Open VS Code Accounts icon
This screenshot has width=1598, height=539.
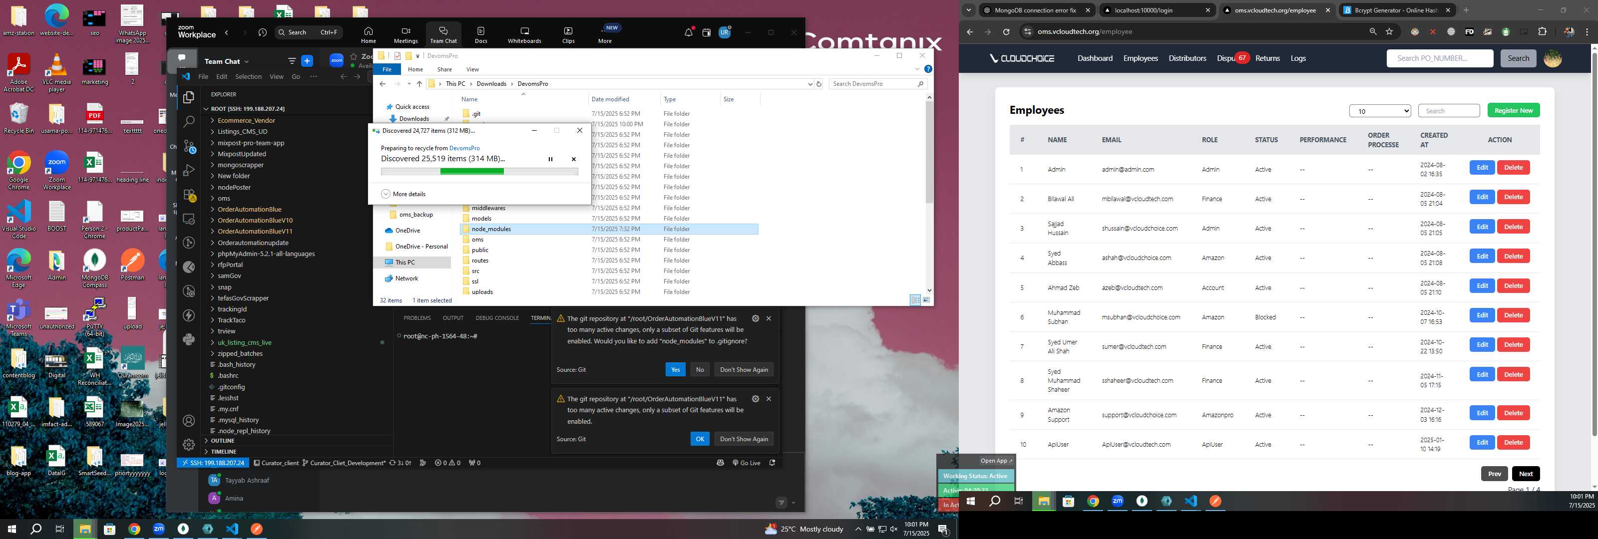pyautogui.click(x=189, y=421)
